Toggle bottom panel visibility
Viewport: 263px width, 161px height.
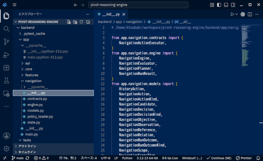tap(226, 5)
